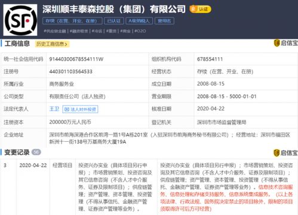
Task: Click the 注册资本 label
Action: pos(14,122)
